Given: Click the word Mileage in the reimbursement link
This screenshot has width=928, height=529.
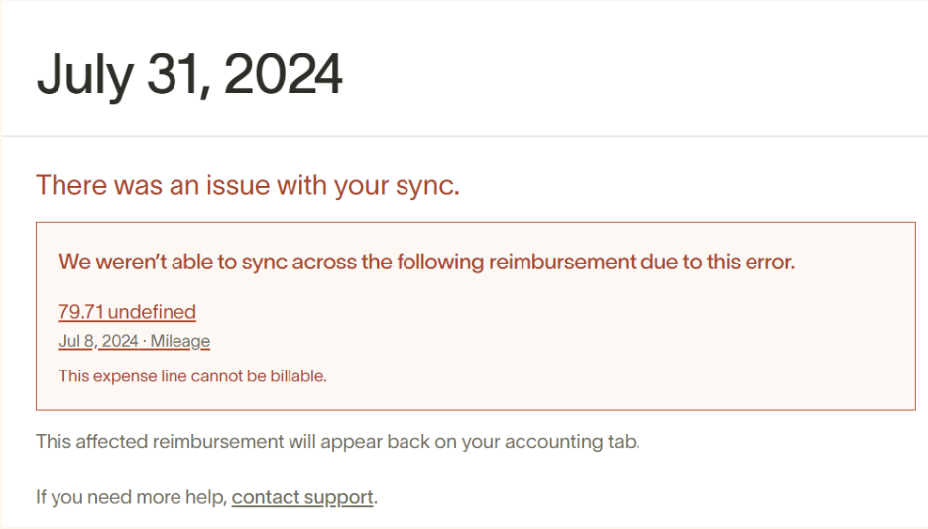Looking at the screenshot, I should click(180, 341).
